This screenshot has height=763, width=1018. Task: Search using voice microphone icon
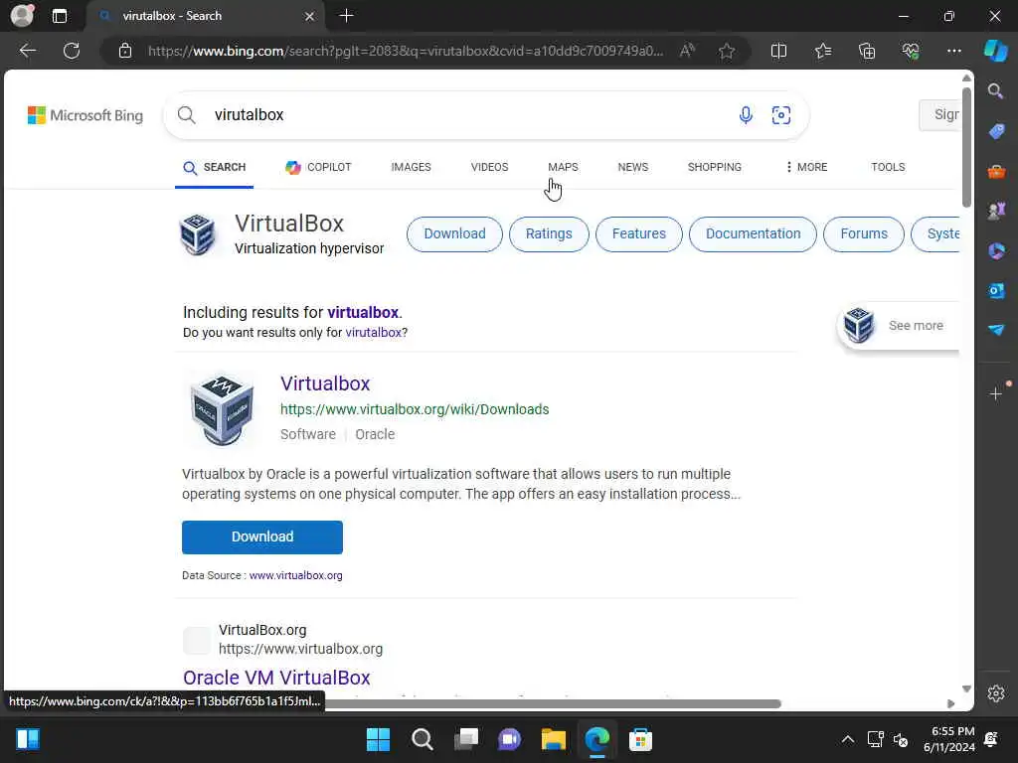pos(746,115)
